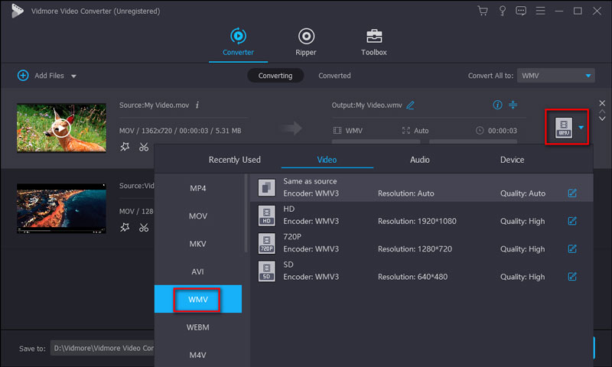
Task: Expand the output format dropdown arrow
Action: coord(581,128)
